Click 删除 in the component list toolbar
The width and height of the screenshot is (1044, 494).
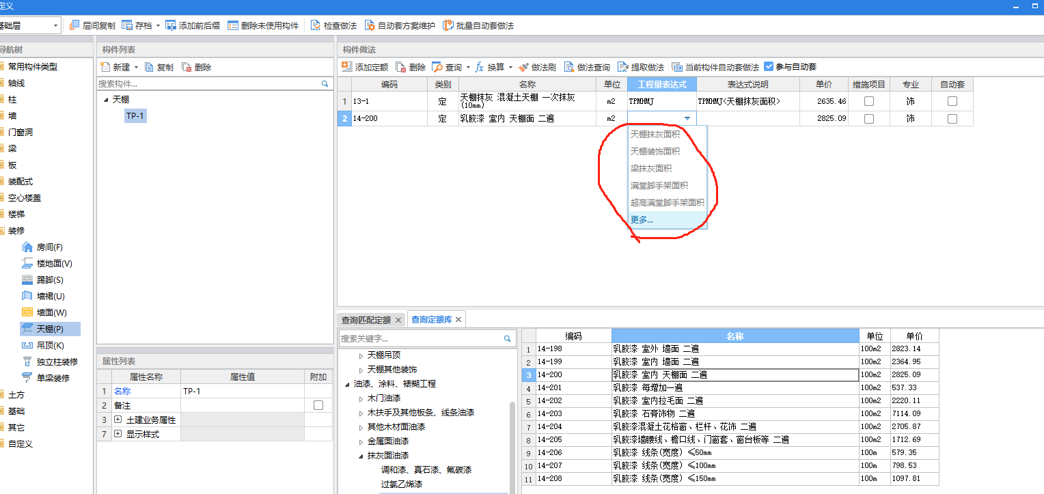196,67
